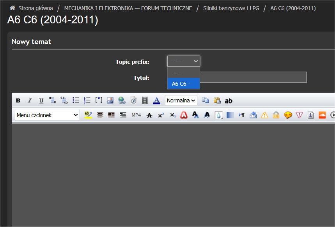The width and height of the screenshot is (335, 227).
Task: Insert a video with film strip icon
Action: point(145,100)
